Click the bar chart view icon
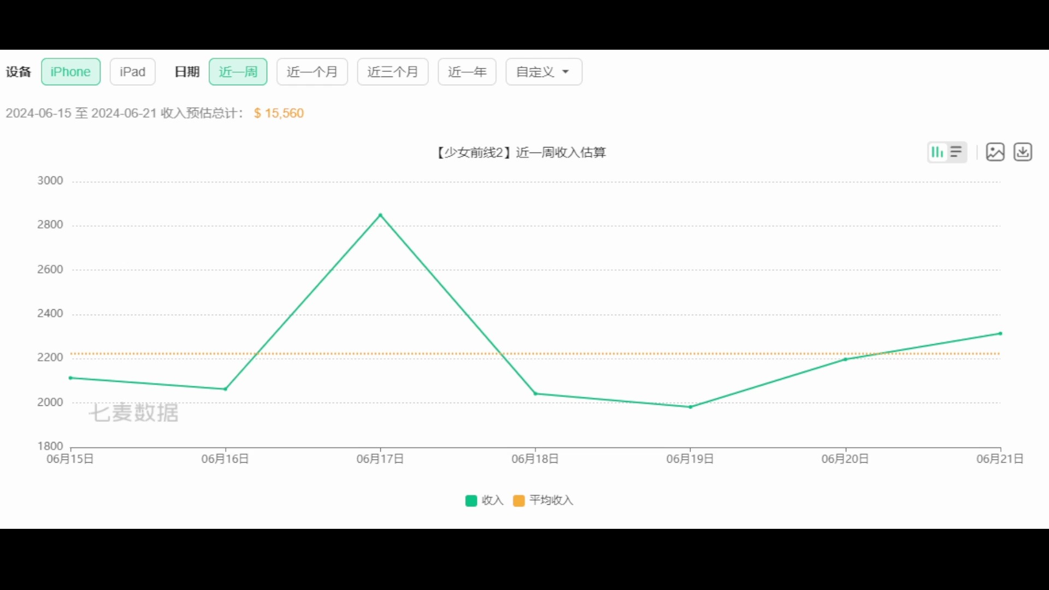This screenshot has height=590, width=1049. [x=936, y=151]
